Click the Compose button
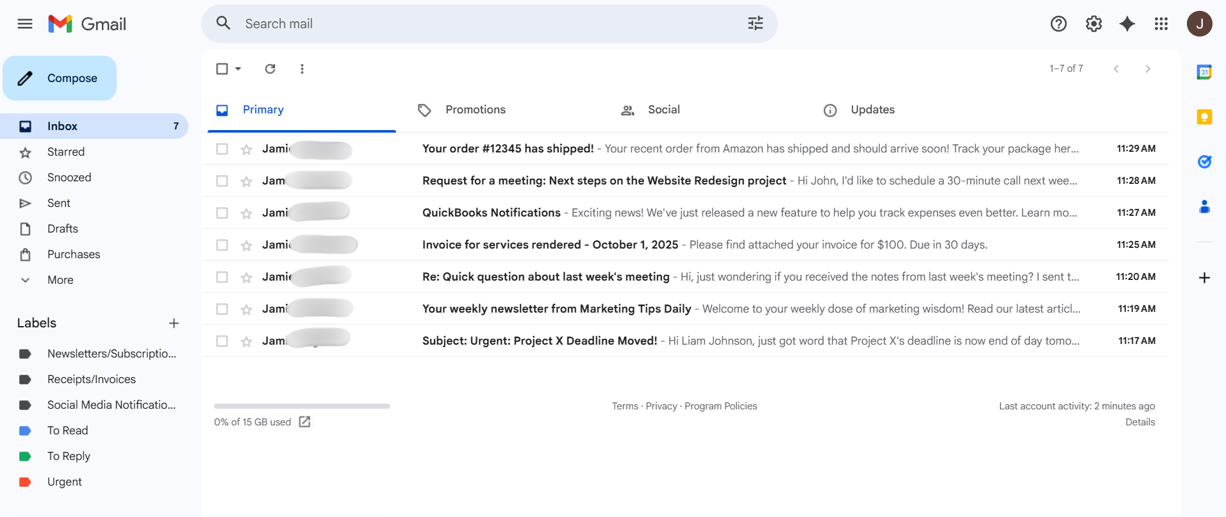This screenshot has height=517, width=1226. click(x=60, y=78)
